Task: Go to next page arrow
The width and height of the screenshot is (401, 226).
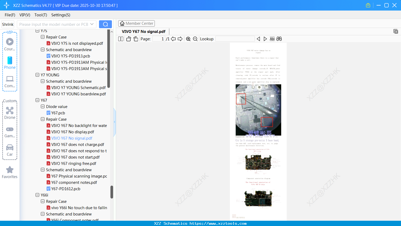Action: (x=180, y=39)
